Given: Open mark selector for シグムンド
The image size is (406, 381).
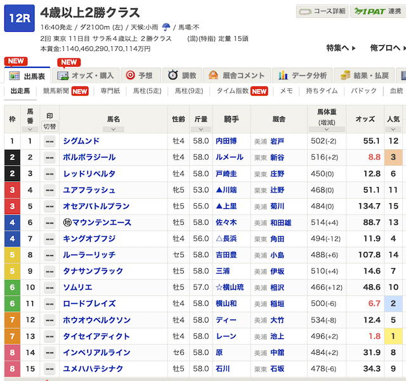Looking at the screenshot, I should pos(49,142).
